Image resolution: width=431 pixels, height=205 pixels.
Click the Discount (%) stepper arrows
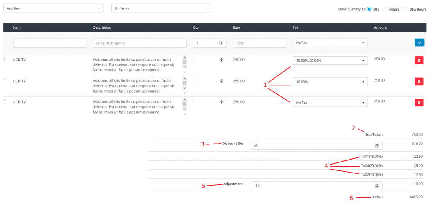click(x=377, y=145)
